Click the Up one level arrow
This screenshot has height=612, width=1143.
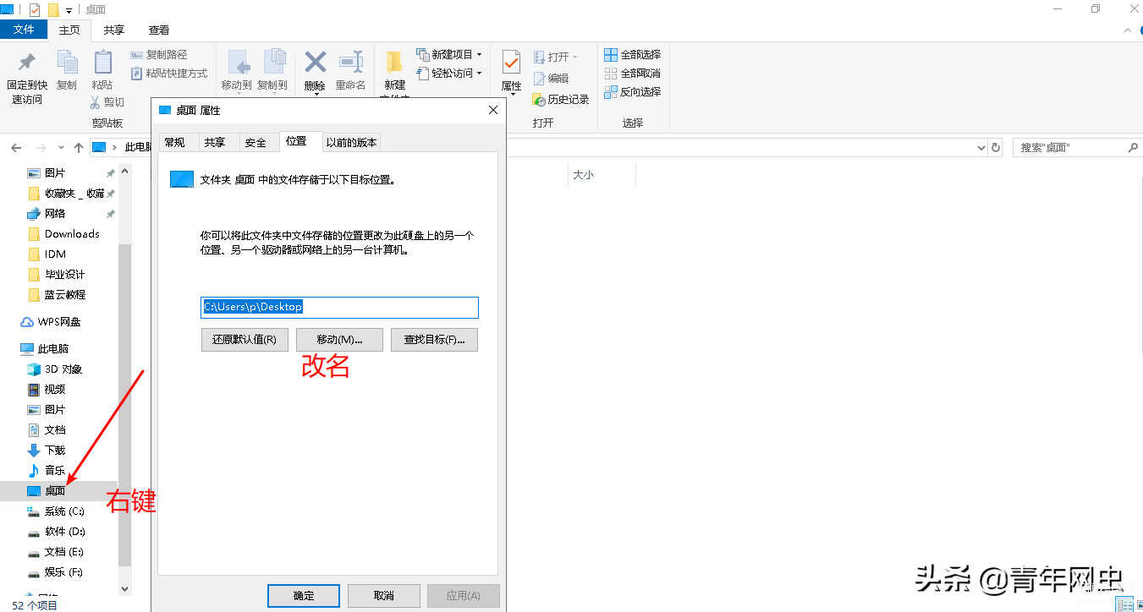[x=79, y=147]
